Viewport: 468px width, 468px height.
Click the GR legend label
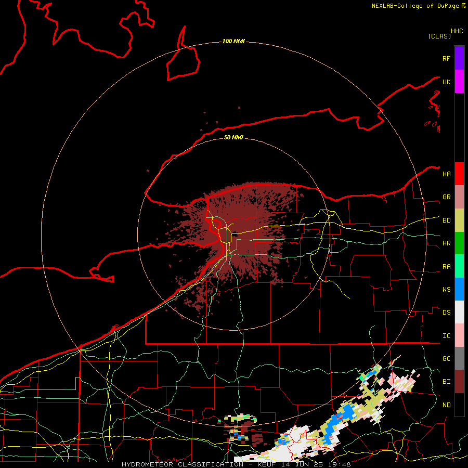click(x=446, y=197)
